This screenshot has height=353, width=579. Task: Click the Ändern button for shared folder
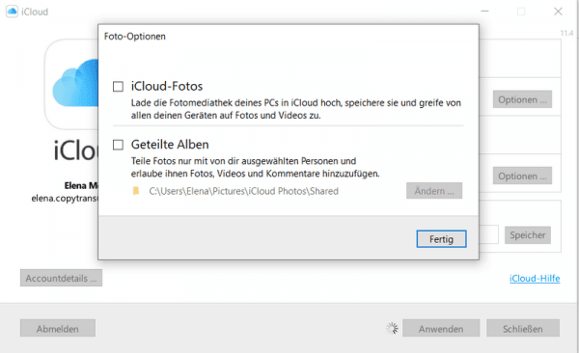tap(434, 191)
